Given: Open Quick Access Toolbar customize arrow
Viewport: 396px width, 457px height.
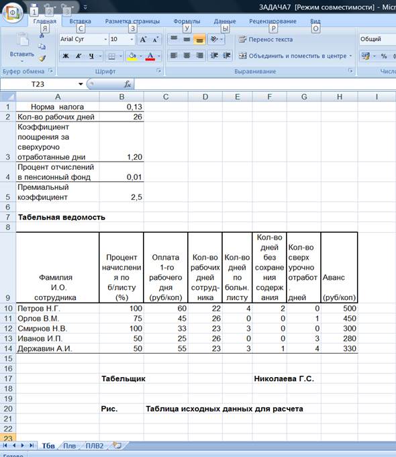Looking at the screenshot, I should [x=85, y=7].
